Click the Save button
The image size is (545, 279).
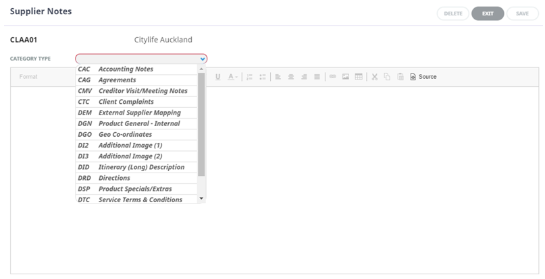[x=522, y=13]
